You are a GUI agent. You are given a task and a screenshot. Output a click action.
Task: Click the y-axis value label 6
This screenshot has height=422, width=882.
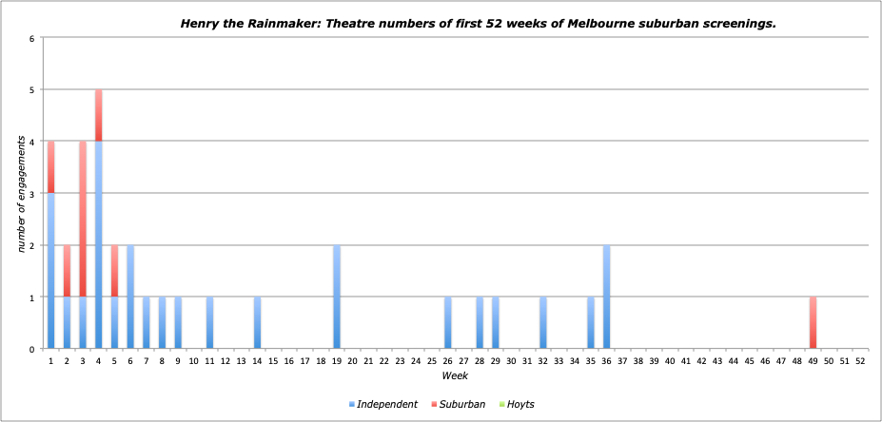point(31,39)
